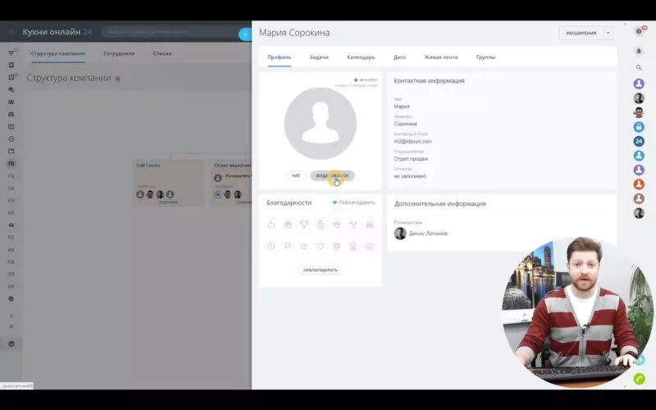This screenshot has height=410, width=656.
Task: Open notifications bell in right sidebar
Action: coord(639,51)
